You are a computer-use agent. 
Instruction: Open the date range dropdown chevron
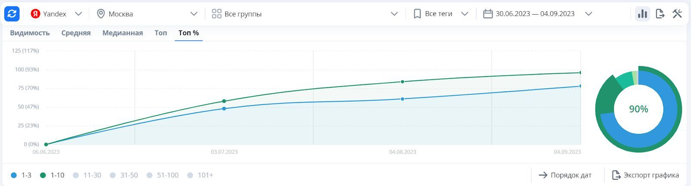[588, 14]
